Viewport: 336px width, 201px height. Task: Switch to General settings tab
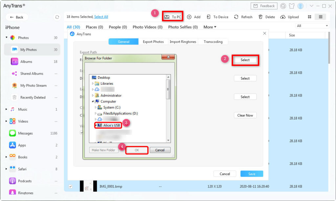tap(123, 42)
